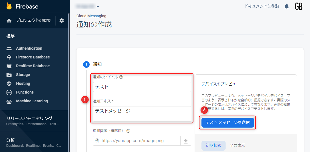Focus the 通知のタイトル input field

(142, 87)
